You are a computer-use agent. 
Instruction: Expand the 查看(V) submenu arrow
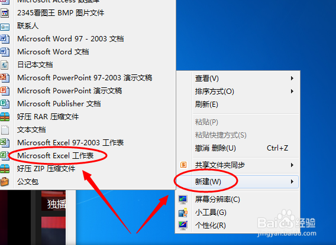[x=292, y=79]
